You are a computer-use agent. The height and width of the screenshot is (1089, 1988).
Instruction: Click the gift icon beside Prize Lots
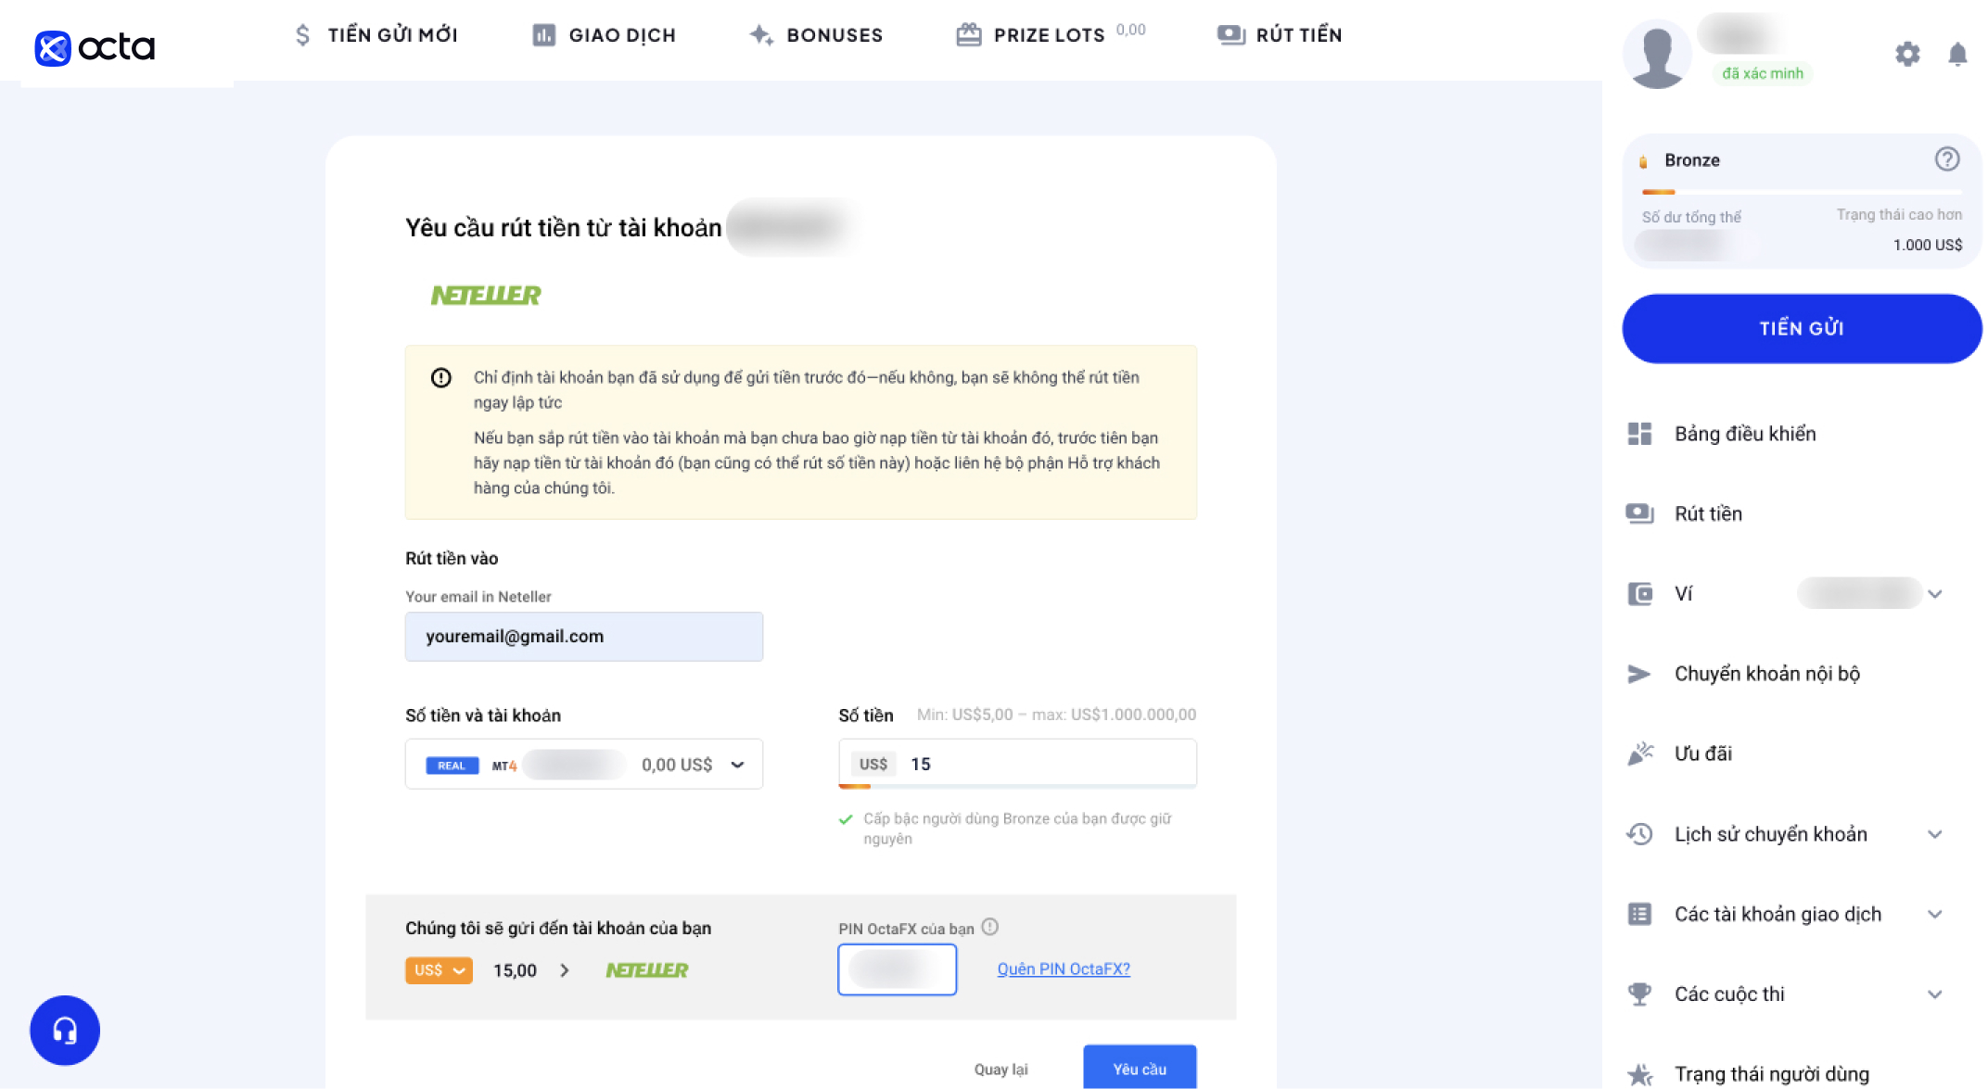tap(969, 35)
